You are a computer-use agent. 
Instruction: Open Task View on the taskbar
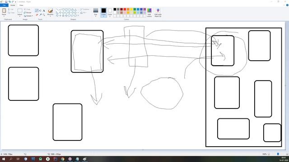click(18, 159)
